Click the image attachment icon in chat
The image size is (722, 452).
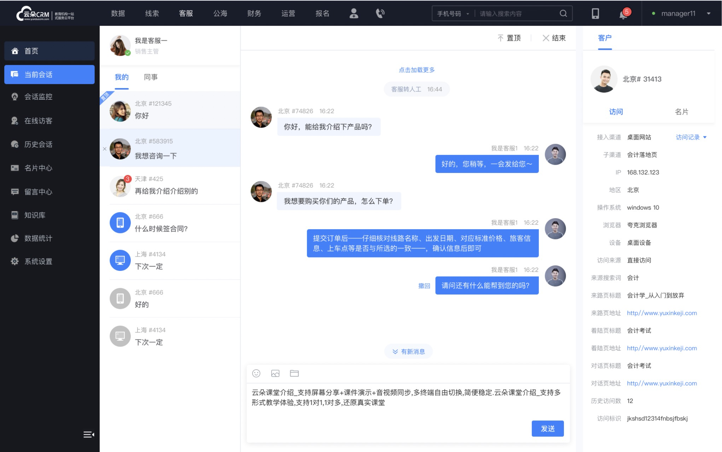click(275, 373)
